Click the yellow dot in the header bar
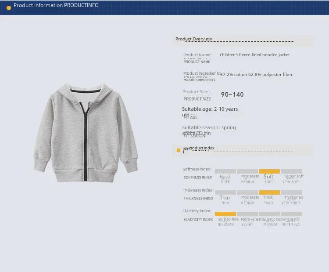This screenshot has width=329, height=272. pos(9,7)
